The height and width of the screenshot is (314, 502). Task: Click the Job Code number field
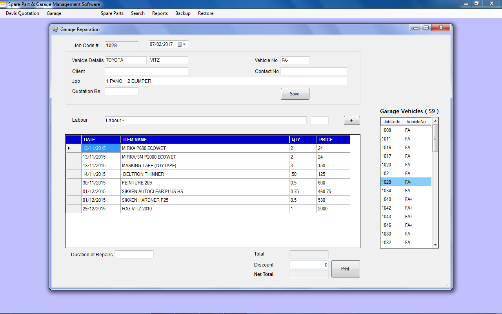point(122,45)
